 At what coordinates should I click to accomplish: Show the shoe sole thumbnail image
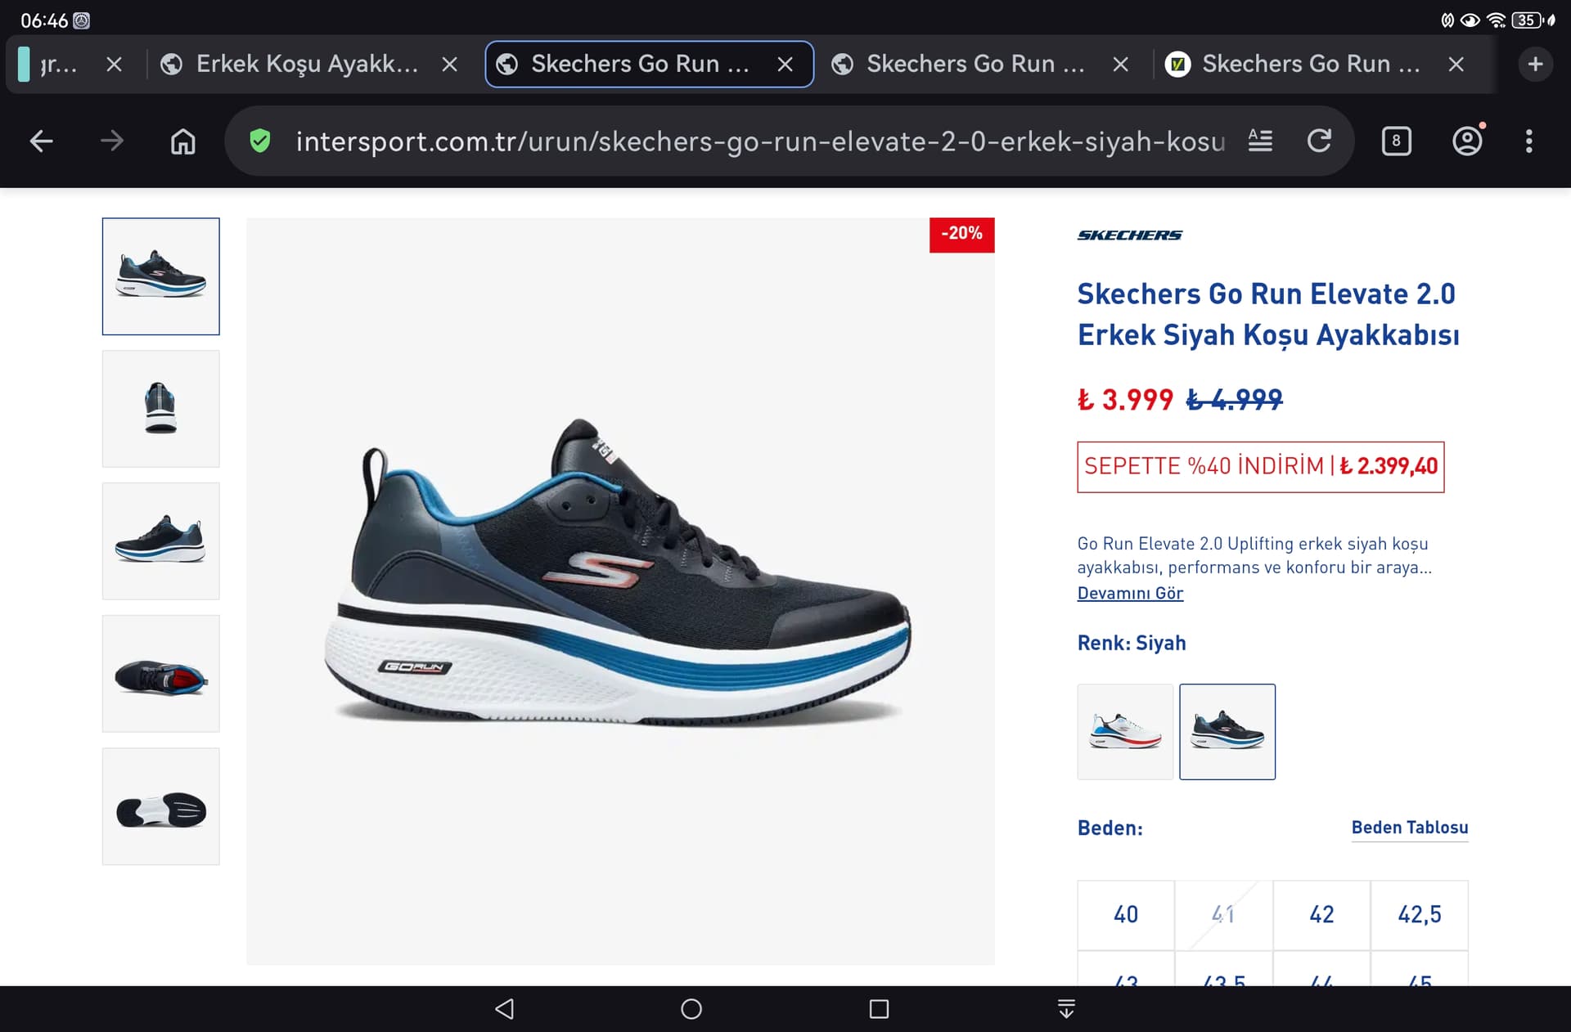click(161, 806)
